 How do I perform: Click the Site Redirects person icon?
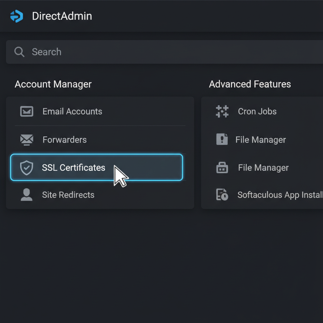point(26,195)
